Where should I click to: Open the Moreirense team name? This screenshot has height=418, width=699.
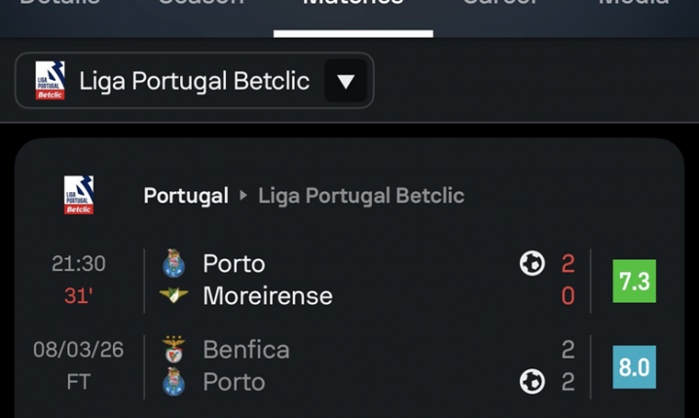[268, 296]
